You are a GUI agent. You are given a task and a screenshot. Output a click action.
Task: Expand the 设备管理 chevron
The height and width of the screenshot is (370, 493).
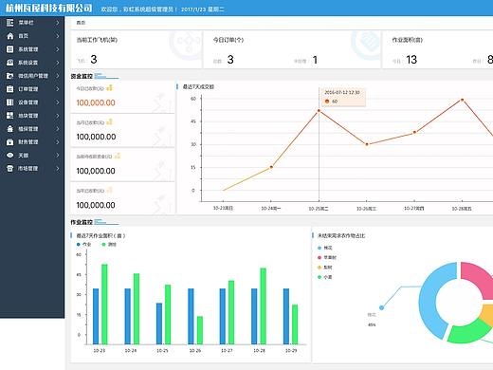coord(57,102)
